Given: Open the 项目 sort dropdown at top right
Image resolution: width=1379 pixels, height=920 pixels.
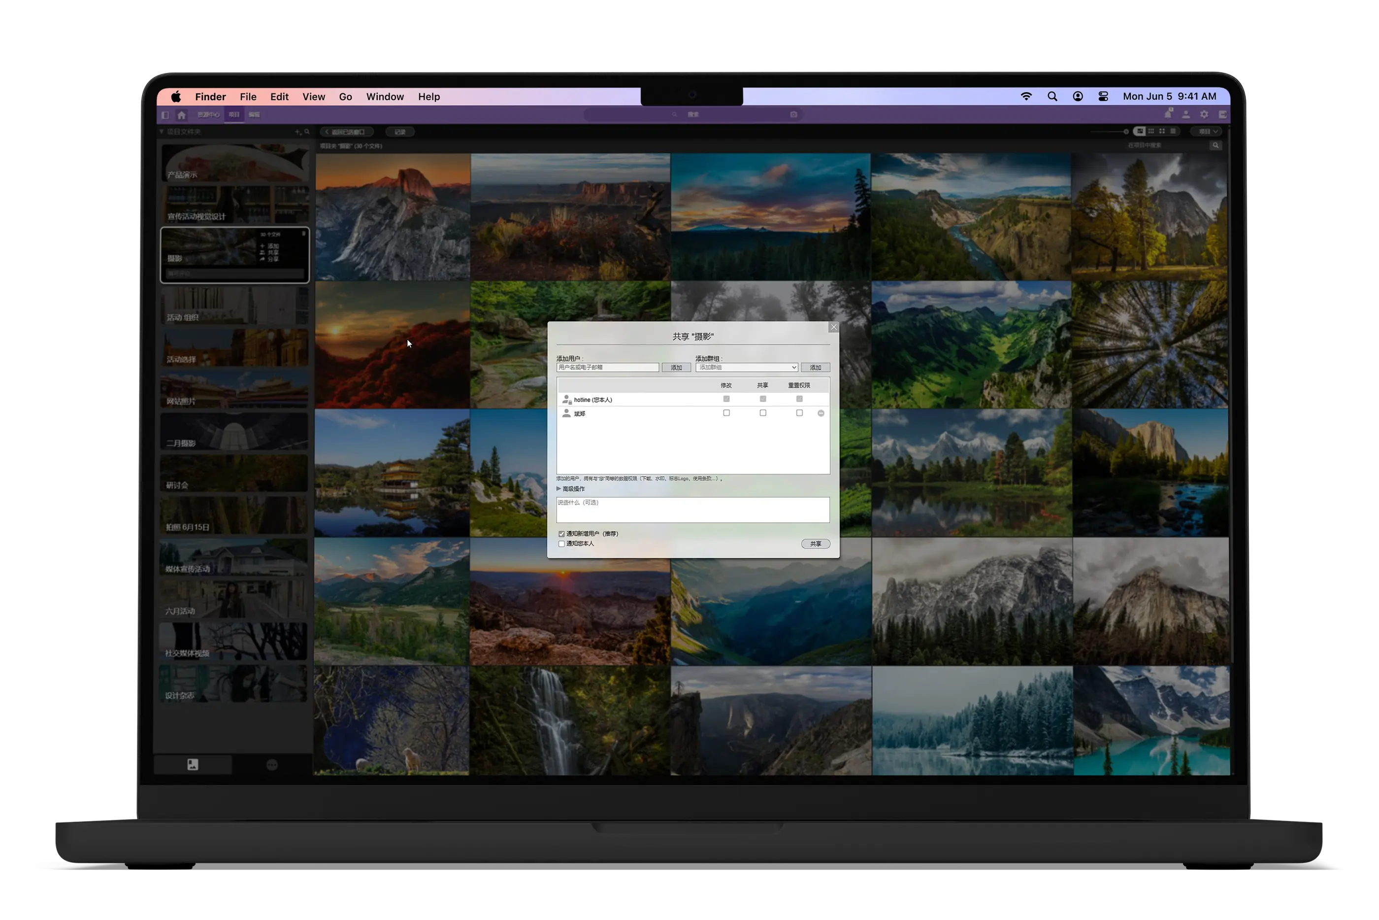Looking at the screenshot, I should pyautogui.click(x=1207, y=132).
